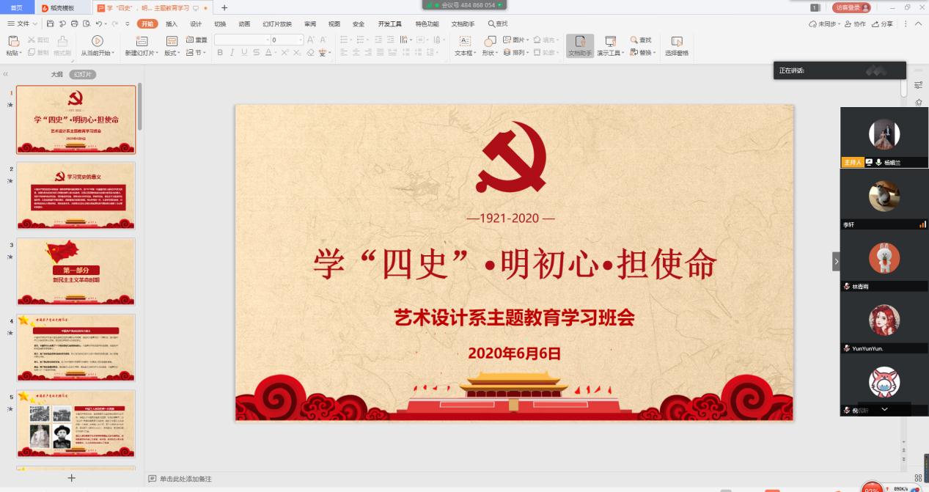Image resolution: width=929 pixels, height=492 pixels.
Task: Toggle Underline text formatting
Action: [x=245, y=53]
